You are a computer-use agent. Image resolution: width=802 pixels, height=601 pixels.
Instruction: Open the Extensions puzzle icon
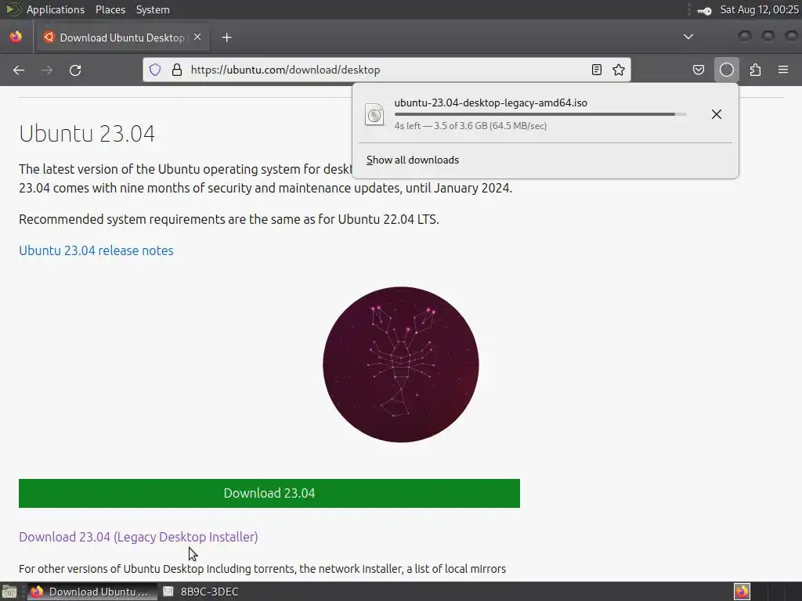(x=755, y=70)
